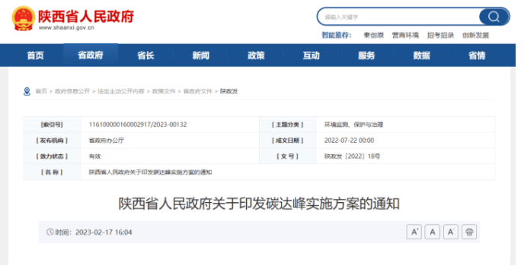Click the 发布机构 label cell
Screen dimensions: 524x275
pyautogui.click(x=52, y=141)
